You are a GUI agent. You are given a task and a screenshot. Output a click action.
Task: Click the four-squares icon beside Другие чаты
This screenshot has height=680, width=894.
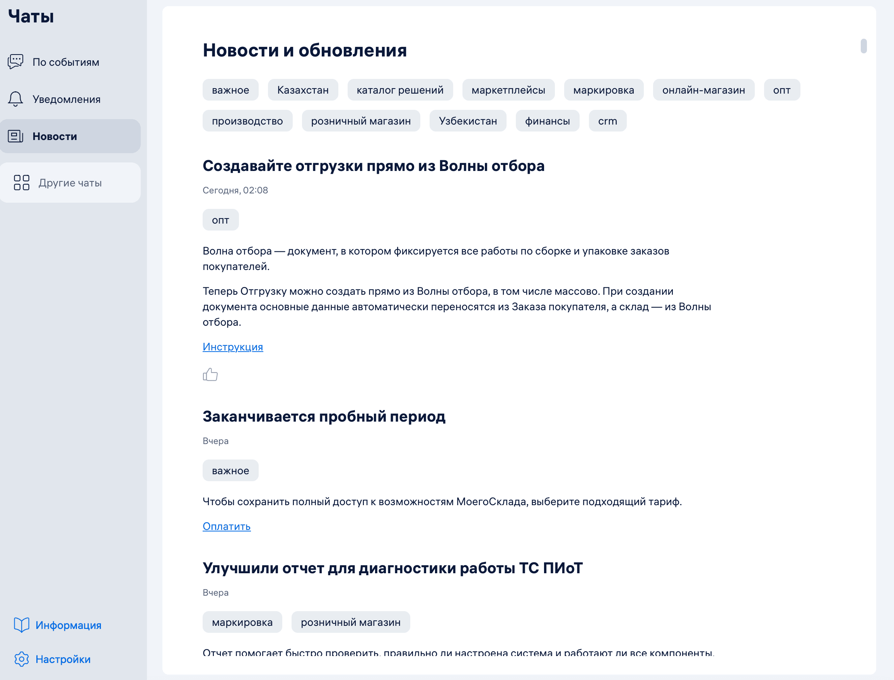[21, 183]
